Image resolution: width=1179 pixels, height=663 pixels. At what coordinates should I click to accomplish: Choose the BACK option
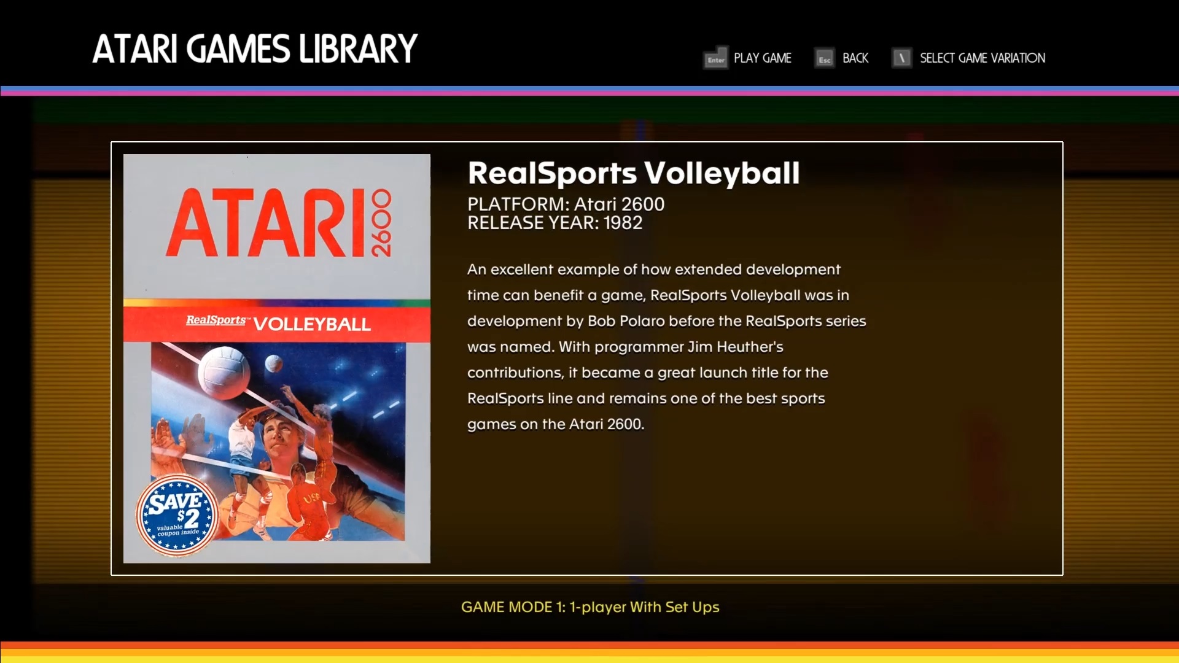[x=855, y=58]
